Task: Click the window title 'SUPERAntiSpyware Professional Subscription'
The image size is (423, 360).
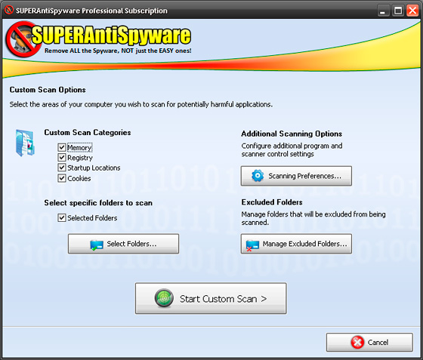Action: pos(91,11)
